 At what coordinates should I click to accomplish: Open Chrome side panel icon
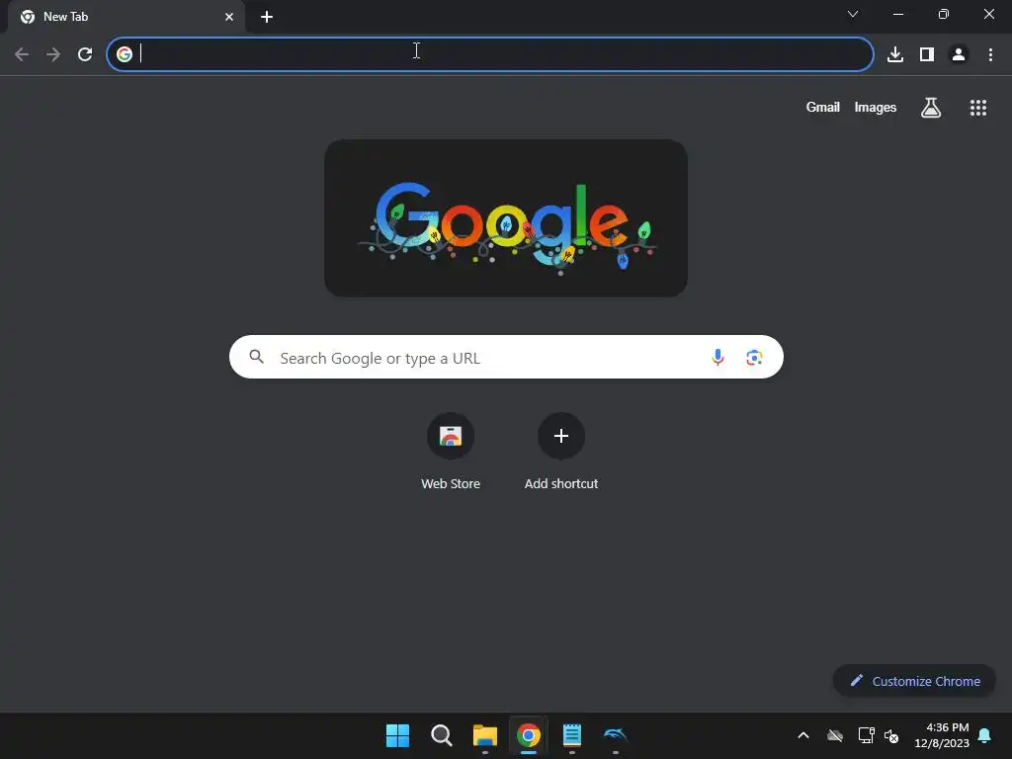[927, 54]
